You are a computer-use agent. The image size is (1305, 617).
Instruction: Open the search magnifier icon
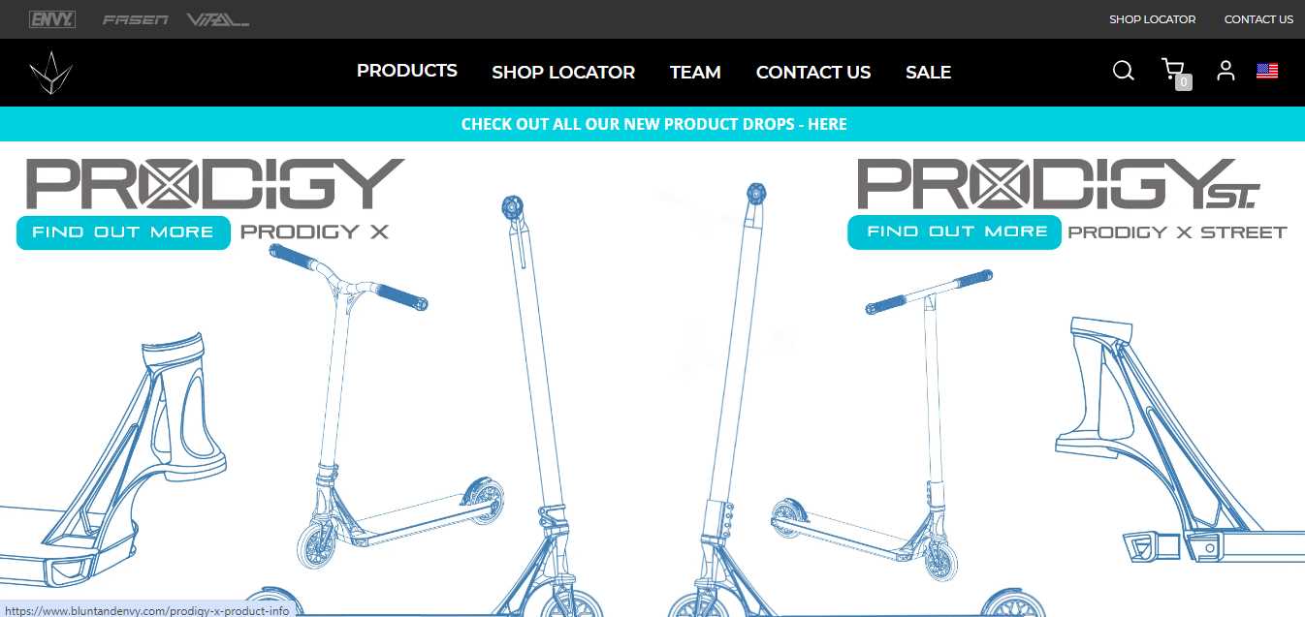pyautogui.click(x=1123, y=71)
